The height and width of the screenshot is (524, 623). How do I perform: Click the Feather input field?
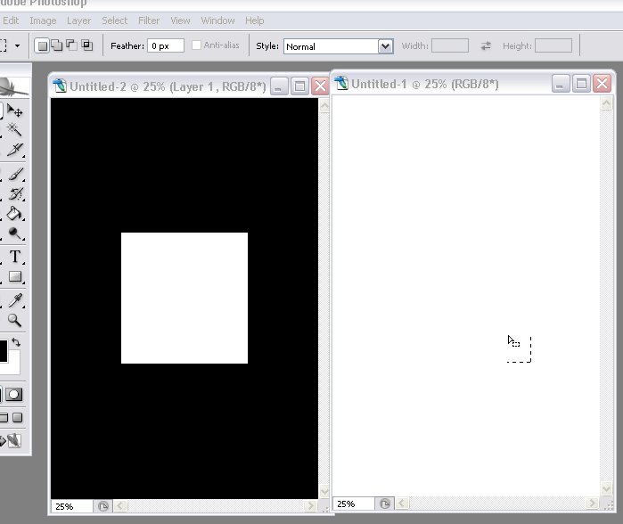tap(166, 45)
